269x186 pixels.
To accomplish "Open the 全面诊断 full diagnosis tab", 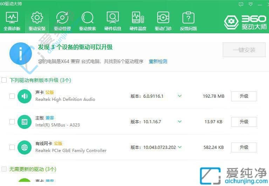I will (12, 21).
